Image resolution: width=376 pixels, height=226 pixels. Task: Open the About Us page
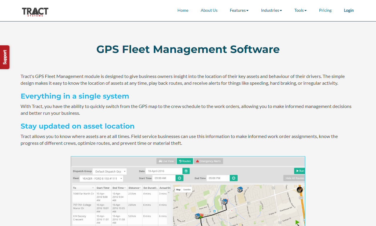pyautogui.click(x=209, y=10)
